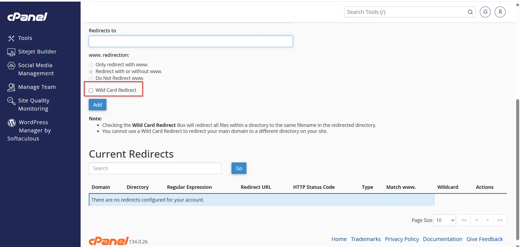Open Social Media Management menu item
The width and height of the screenshot is (520, 247).
tap(36, 69)
